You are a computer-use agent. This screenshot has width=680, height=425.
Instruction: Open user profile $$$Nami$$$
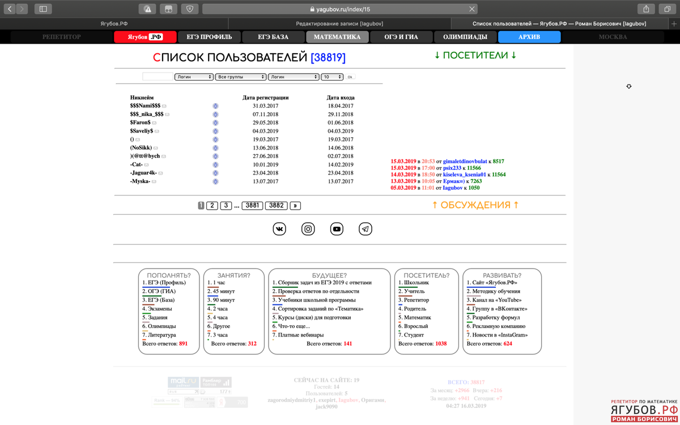(145, 106)
